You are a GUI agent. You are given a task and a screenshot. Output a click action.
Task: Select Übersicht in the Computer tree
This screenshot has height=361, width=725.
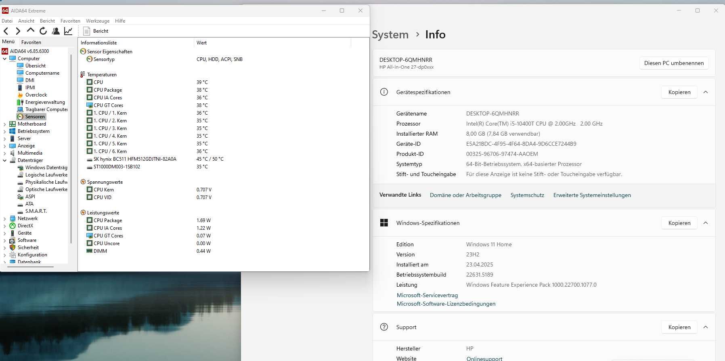(31, 66)
